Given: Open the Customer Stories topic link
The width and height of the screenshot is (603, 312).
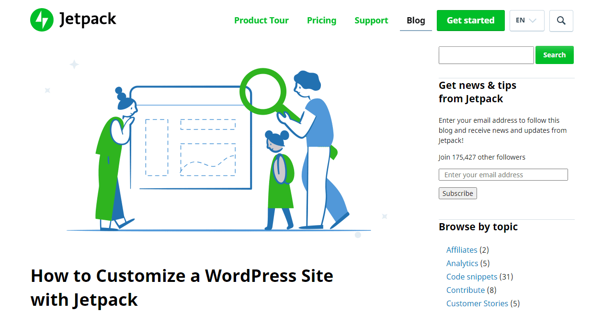Looking at the screenshot, I should click(x=477, y=303).
